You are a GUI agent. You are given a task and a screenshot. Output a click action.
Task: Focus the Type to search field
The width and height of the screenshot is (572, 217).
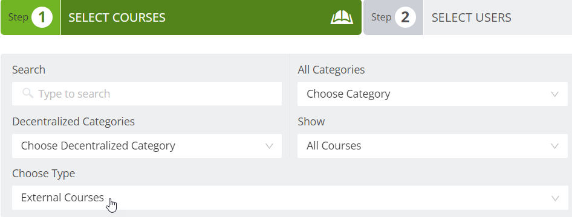[x=147, y=94]
